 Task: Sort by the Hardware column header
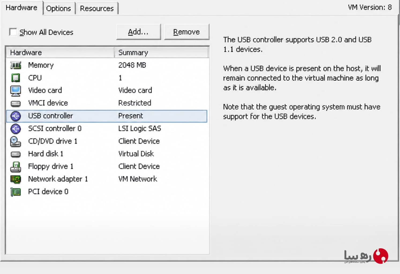[x=60, y=52]
